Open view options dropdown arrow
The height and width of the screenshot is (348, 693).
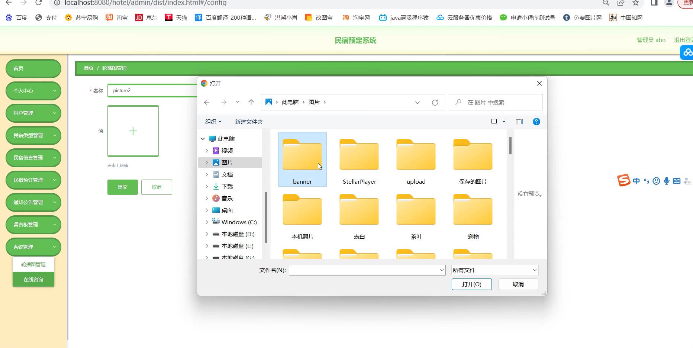(x=504, y=122)
